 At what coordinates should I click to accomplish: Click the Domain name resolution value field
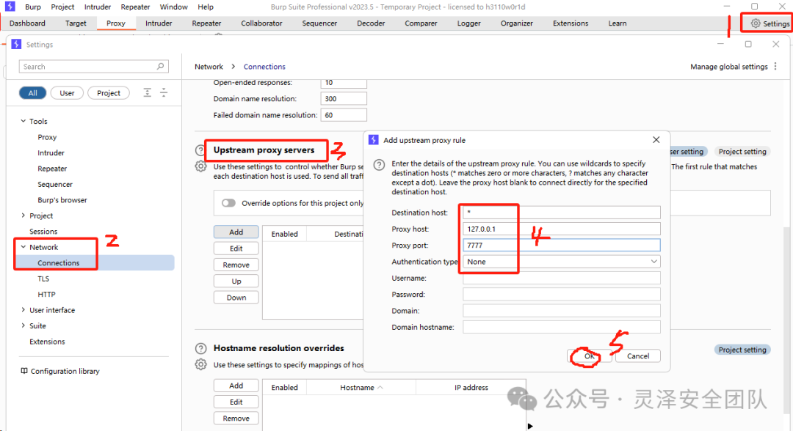tap(344, 98)
